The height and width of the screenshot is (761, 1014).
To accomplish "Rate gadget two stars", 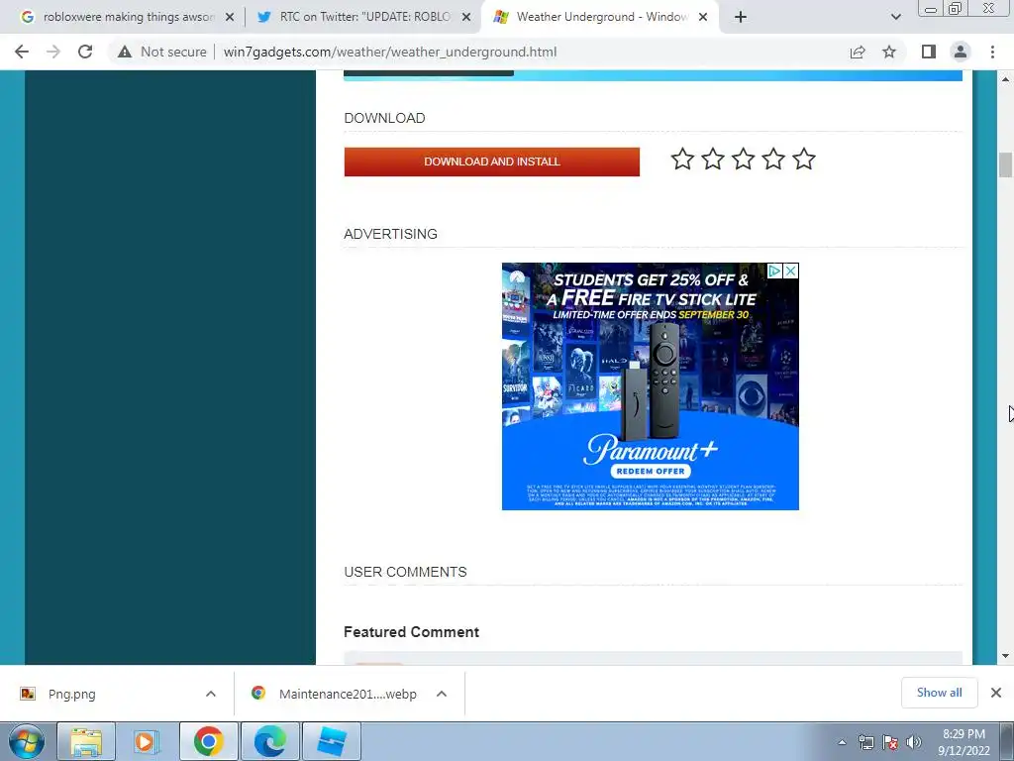I will tap(713, 159).
